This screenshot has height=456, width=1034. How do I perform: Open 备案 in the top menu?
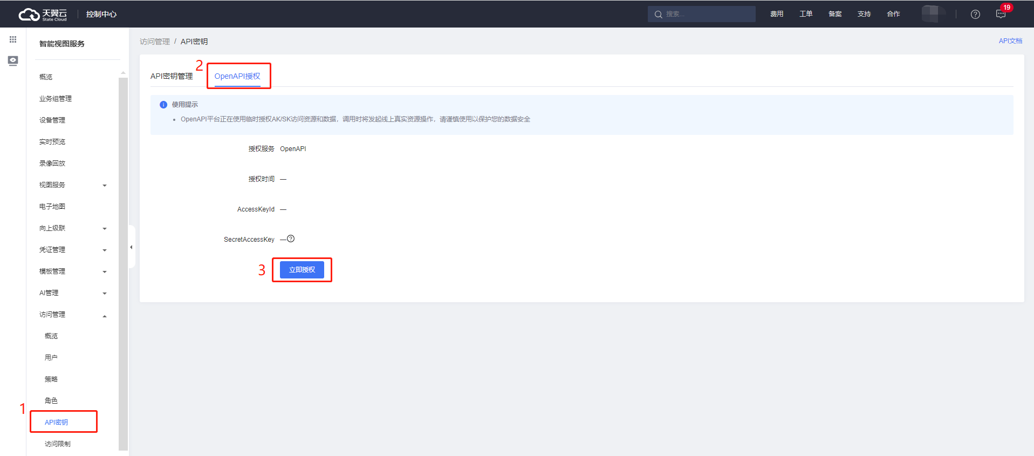click(835, 14)
